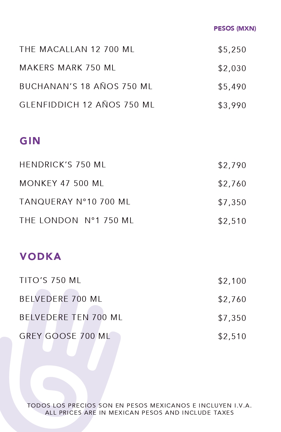This screenshot has width=281, height=432.
Task: Click the VODKA section heading
Action: coord(40,256)
